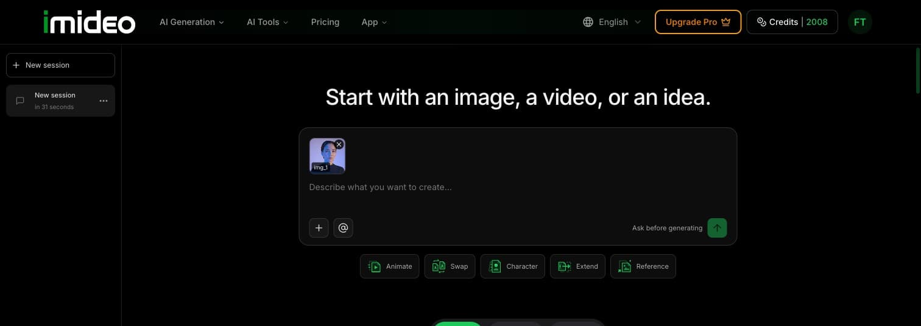921x326 pixels.
Task: Click the plus icon on New session button
Action: click(16, 65)
